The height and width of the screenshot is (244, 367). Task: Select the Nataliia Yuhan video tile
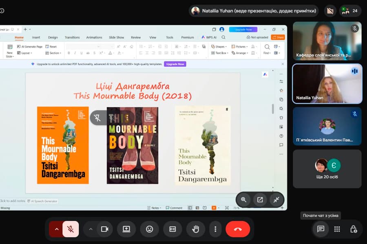click(327, 84)
